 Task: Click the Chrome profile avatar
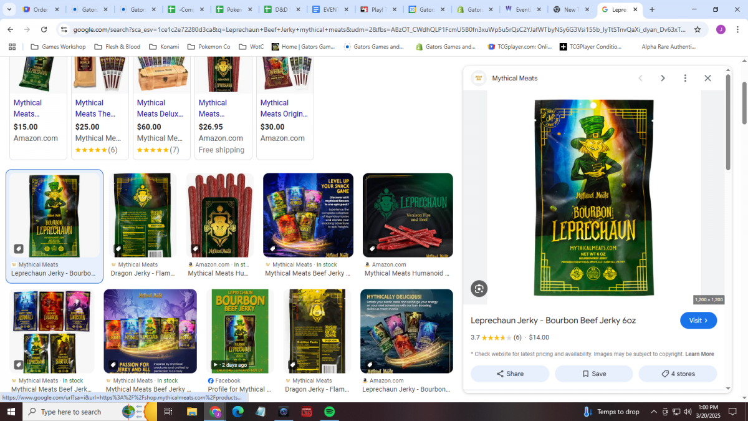[x=721, y=29]
